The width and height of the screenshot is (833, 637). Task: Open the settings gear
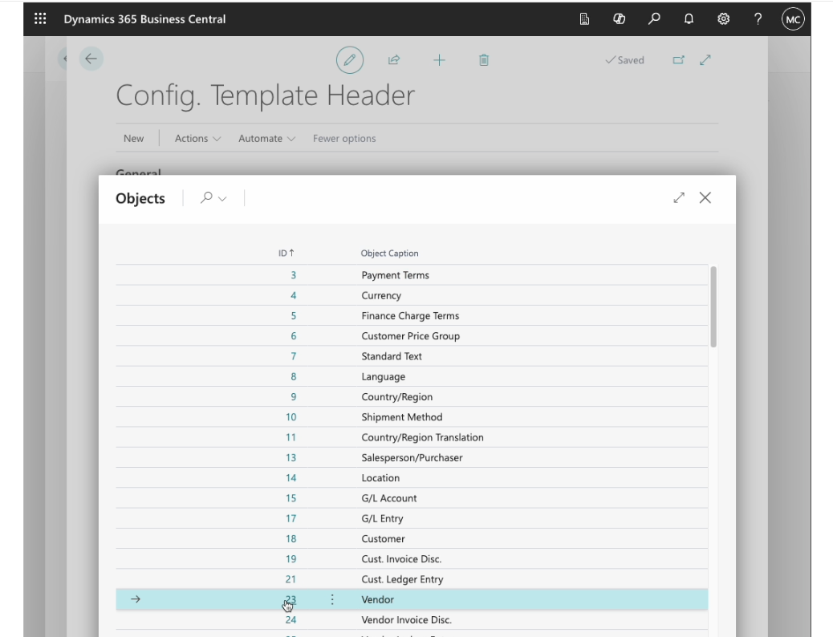click(x=723, y=18)
